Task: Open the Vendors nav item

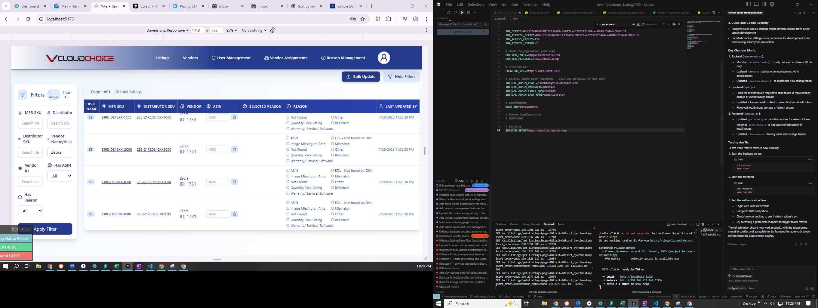Action: tap(190, 58)
